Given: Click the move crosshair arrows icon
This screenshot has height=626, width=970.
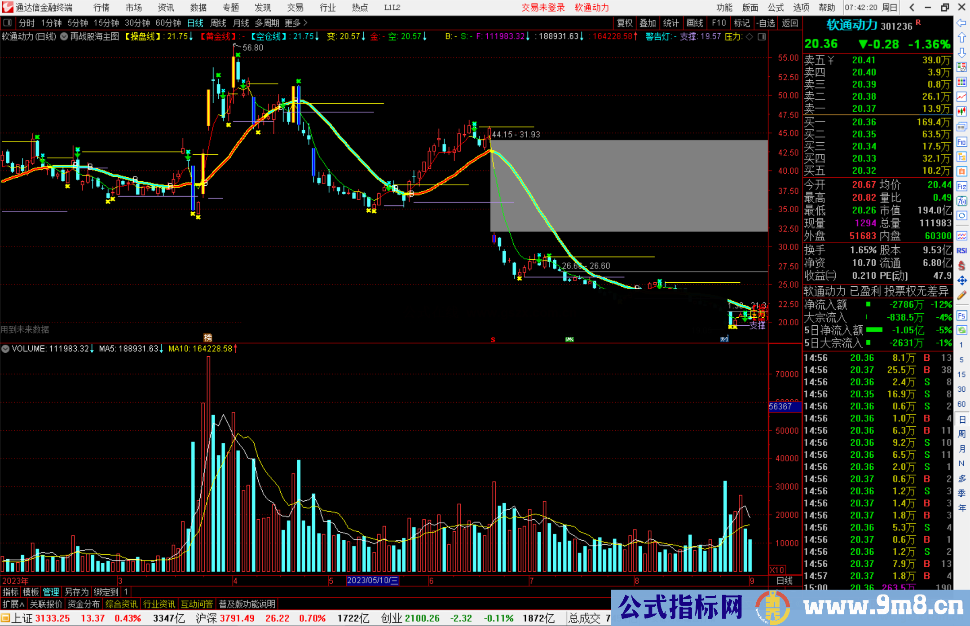Looking at the screenshot, I should coord(961,280).
